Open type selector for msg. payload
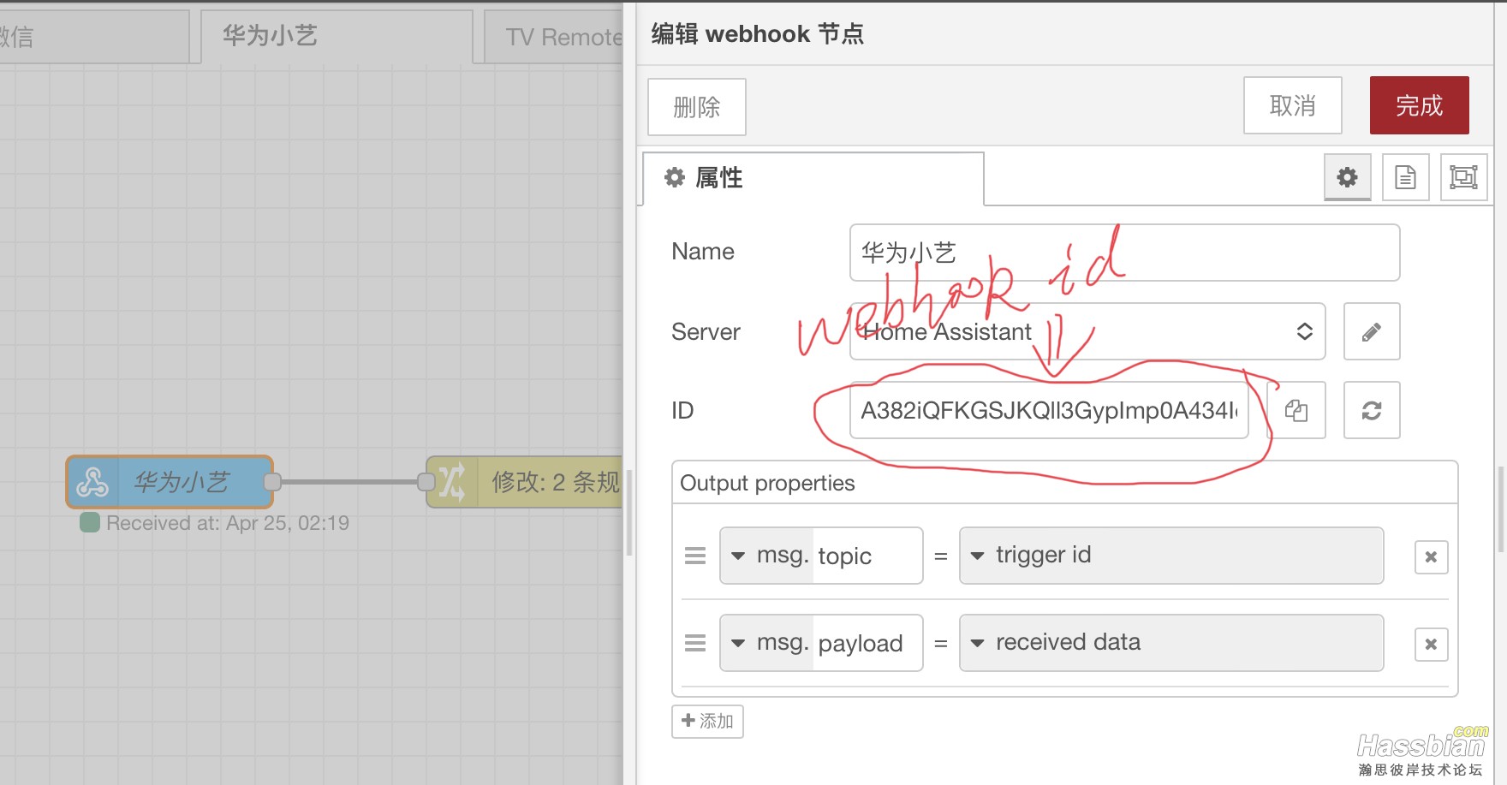 (766, 643)
